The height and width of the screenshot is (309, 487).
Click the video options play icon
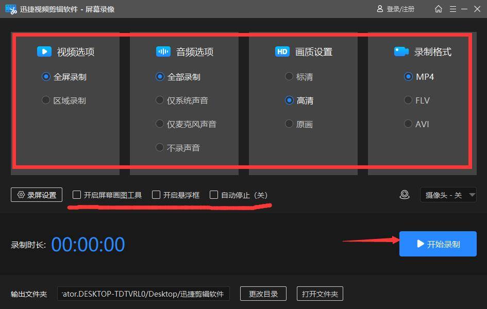click(x=44, y=51)
